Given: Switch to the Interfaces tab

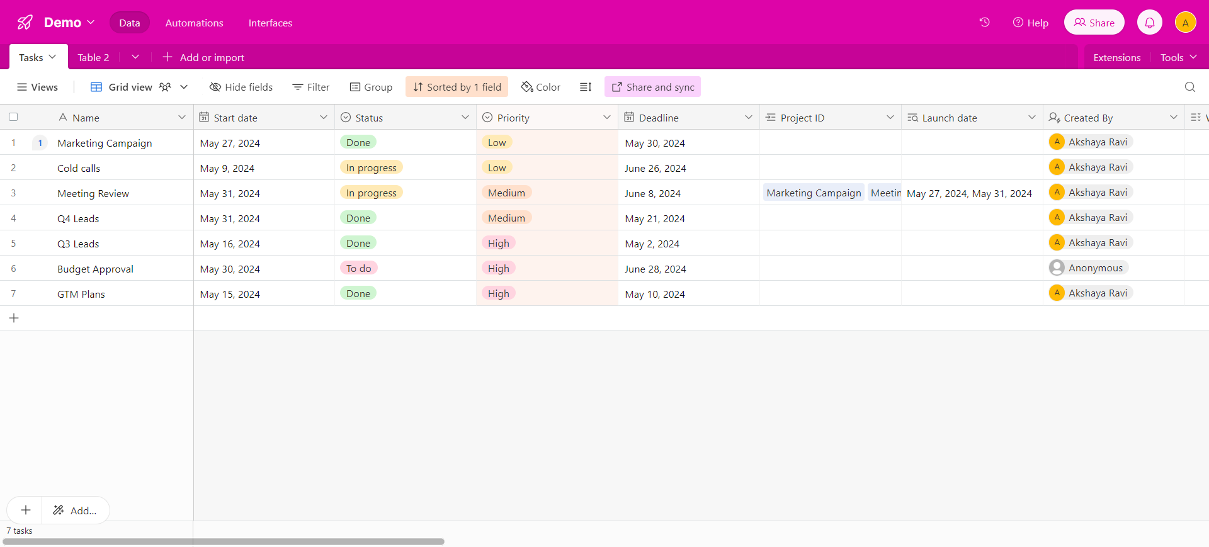Looking at the screenshot, I should coord(270,23).
